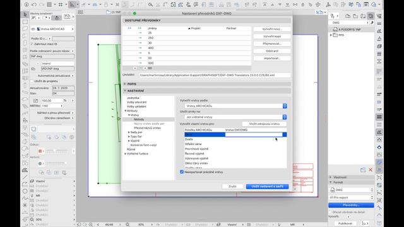Viewport: 404px width, 227px height.
Task: Click the 100,00 percent scale field
Action: click(x=52, y=101)
